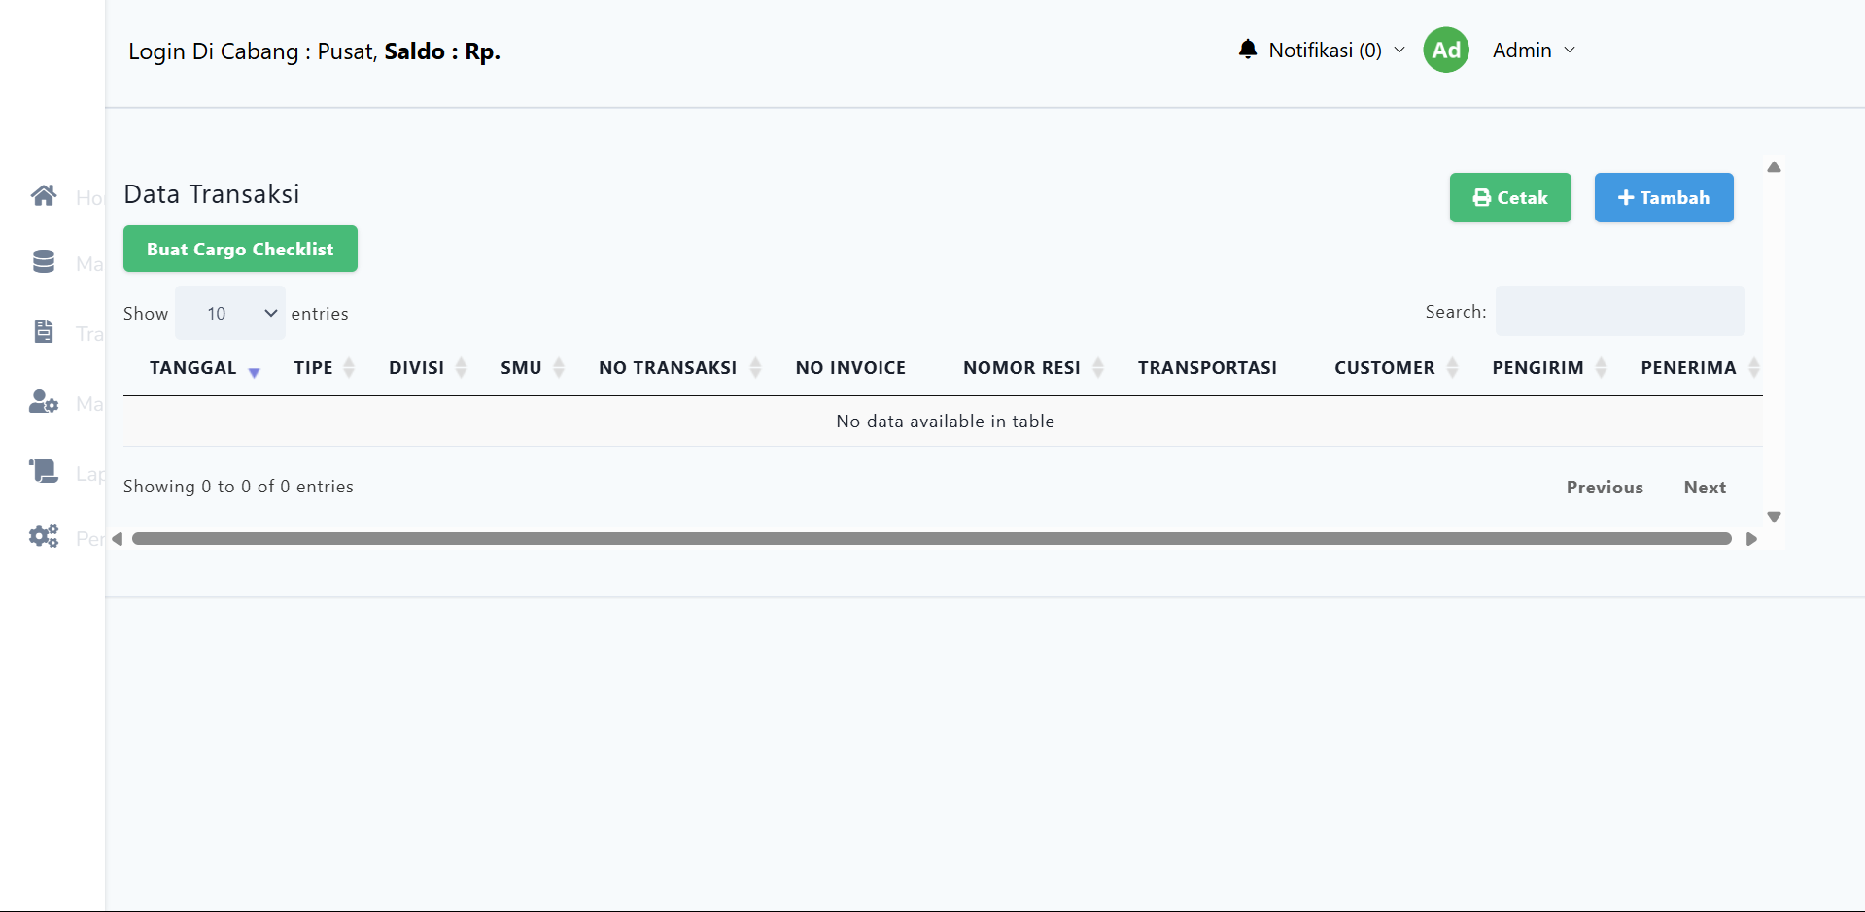Image resolution: width=1865 pixels, height=912 pixels.
Task: Click the Tambah add button
Action: point(1663,198)
